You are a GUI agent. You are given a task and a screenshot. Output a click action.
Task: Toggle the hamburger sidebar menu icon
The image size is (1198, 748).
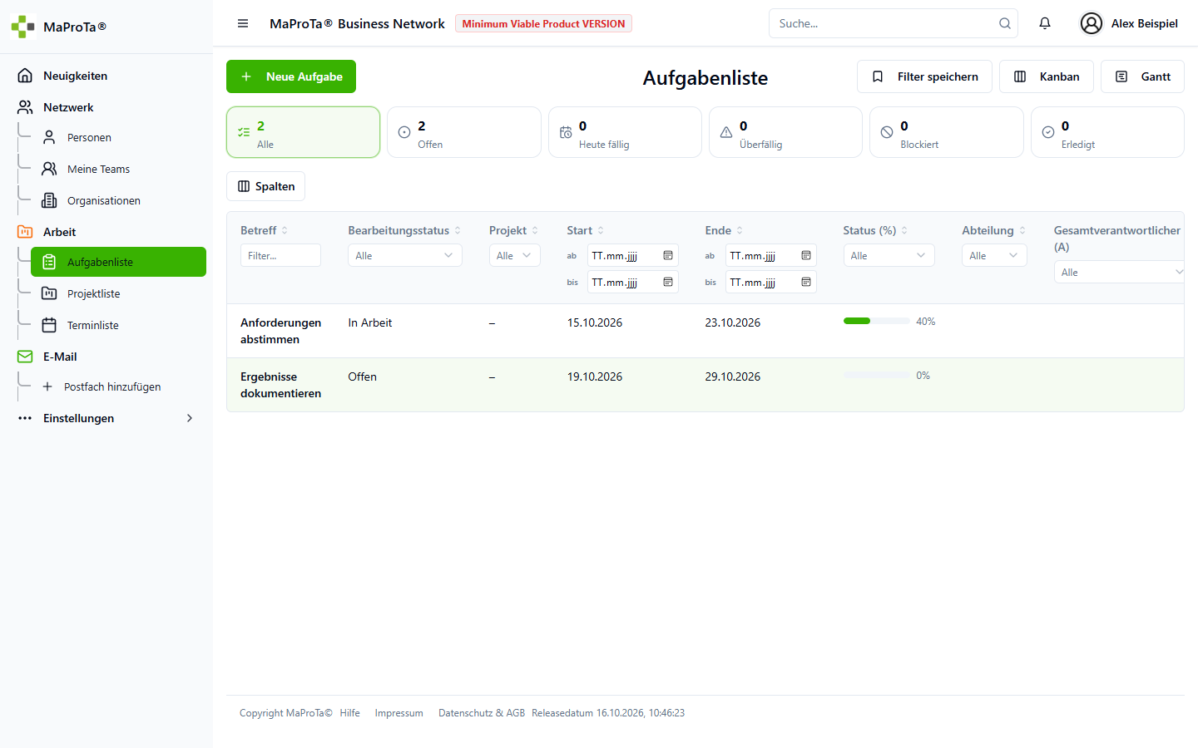tap(243, 23)
